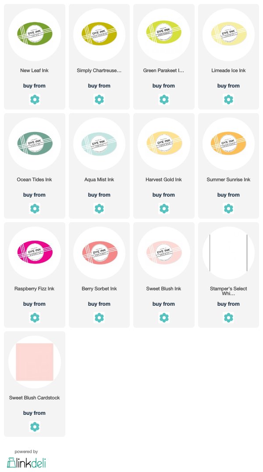Open the Aqua Mist ink pad thumbnail

pos(99,143)
